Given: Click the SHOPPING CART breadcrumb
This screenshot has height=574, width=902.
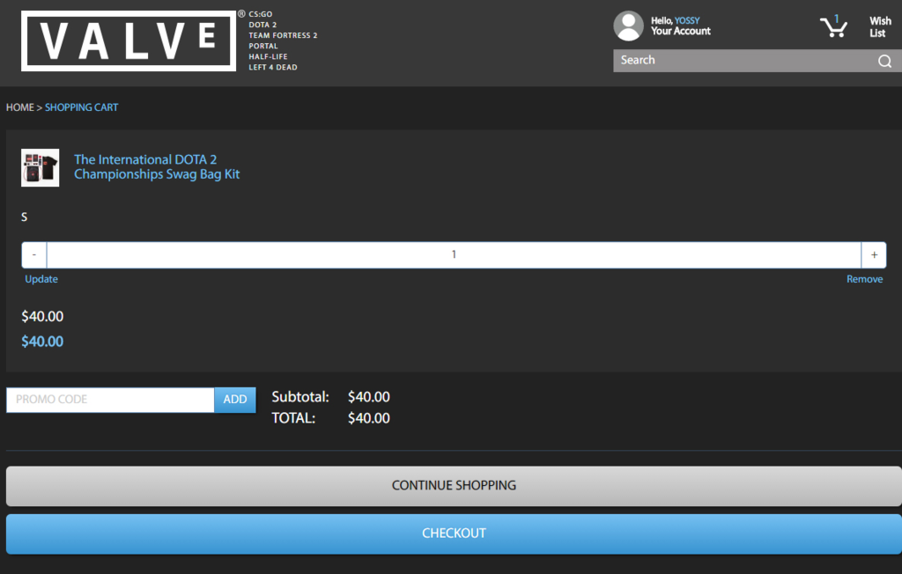Looking at the screenshot, I should click(82, 107).
